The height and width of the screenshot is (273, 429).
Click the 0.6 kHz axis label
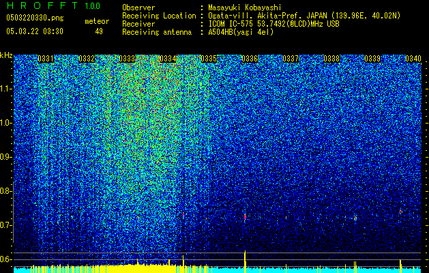tap(5, 259)
